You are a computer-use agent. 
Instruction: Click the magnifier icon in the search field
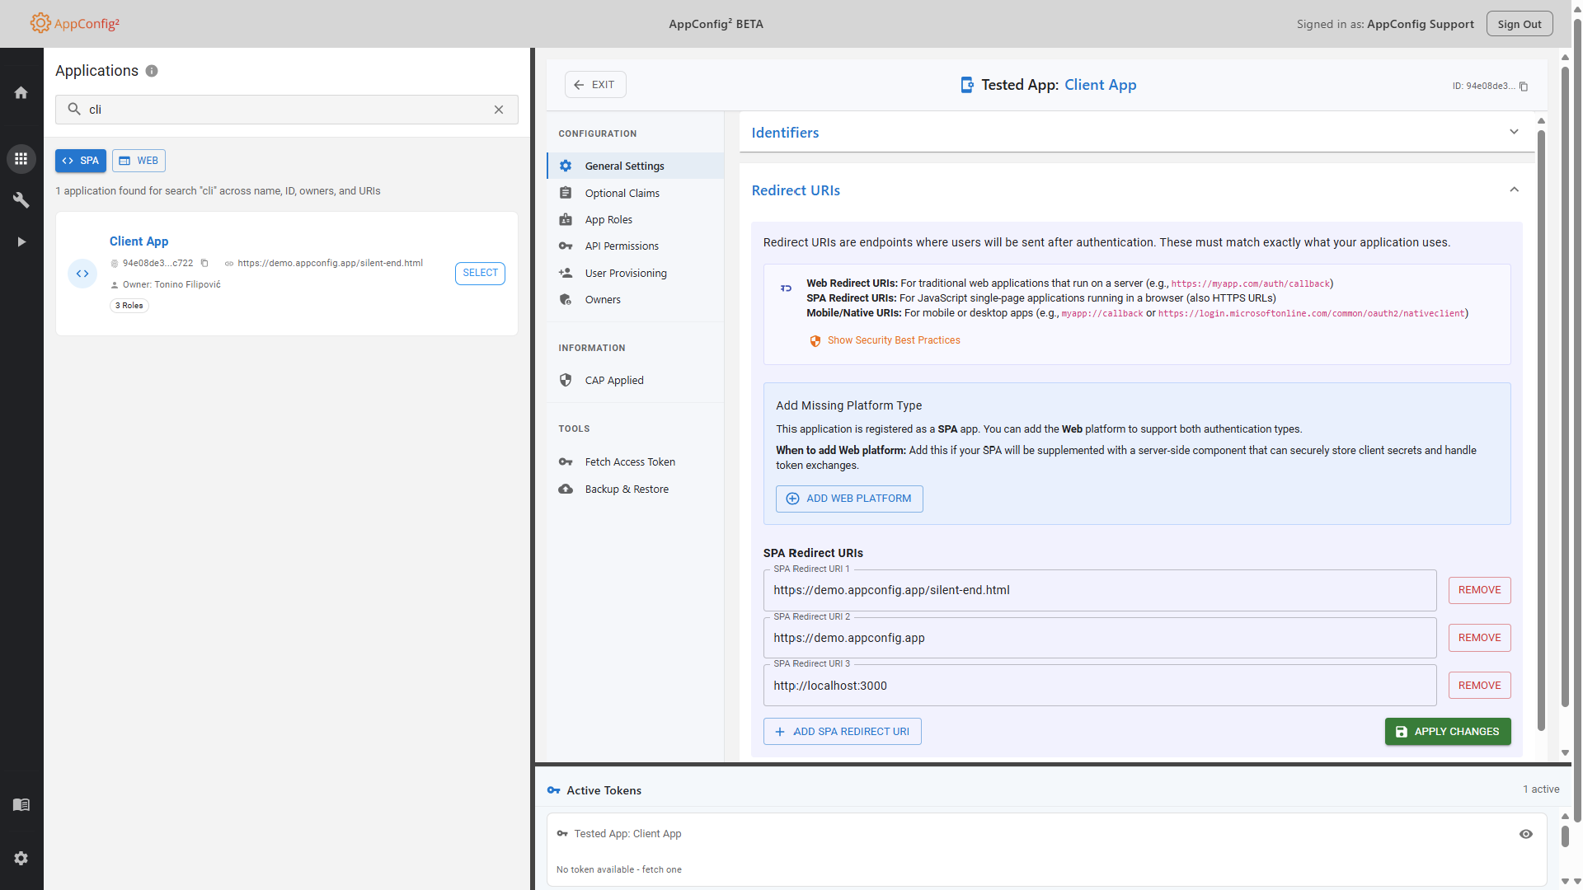[x=74, y=109]
